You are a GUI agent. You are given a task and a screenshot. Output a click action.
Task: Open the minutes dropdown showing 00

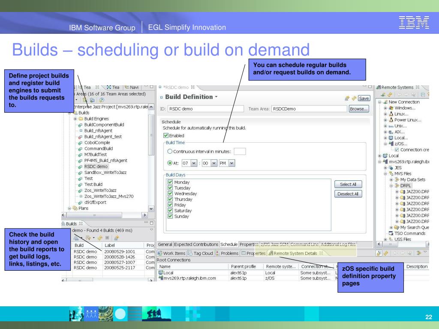click(x=214, y=163)
